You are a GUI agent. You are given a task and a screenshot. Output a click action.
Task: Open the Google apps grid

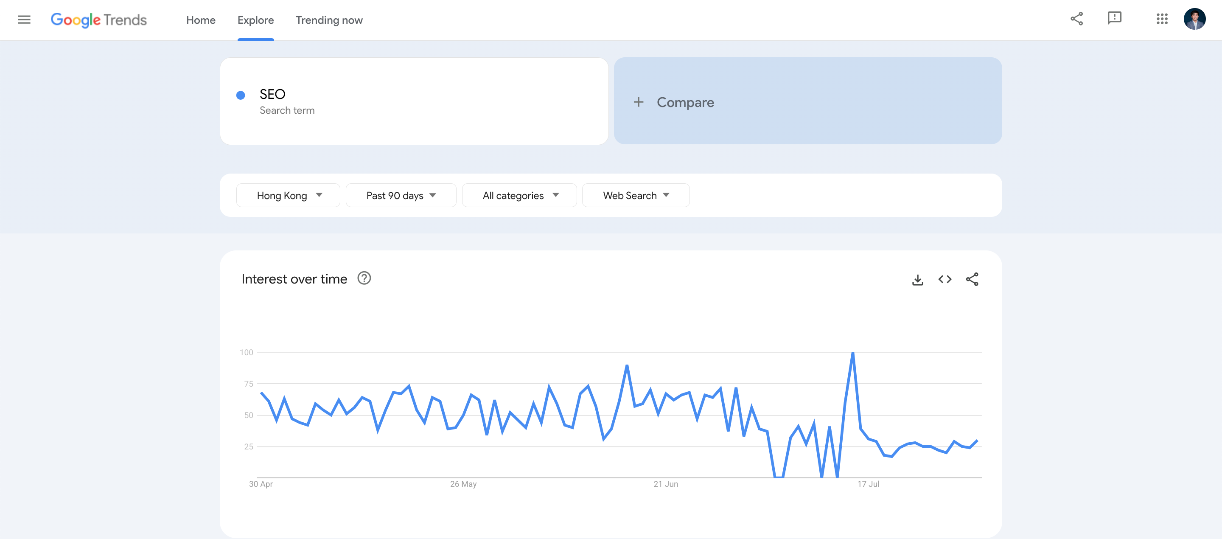click(x=1162, y=19)
